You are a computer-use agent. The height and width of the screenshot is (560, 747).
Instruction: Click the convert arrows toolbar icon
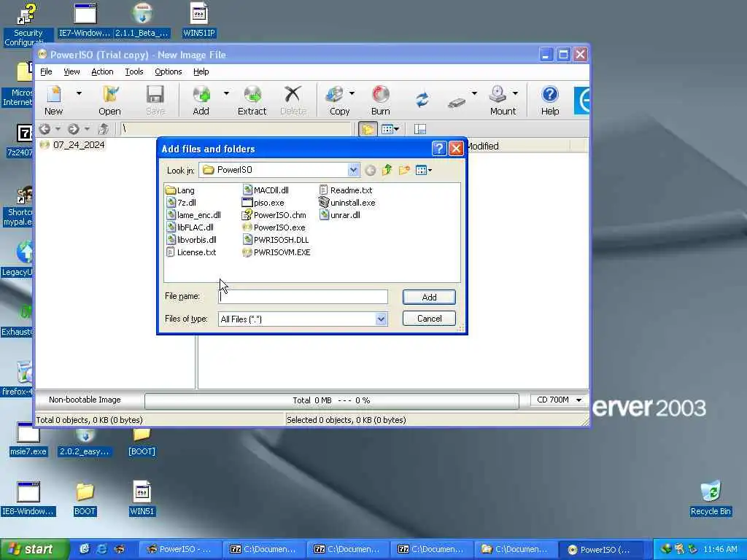pyautogui.click(x=422, y=100)
